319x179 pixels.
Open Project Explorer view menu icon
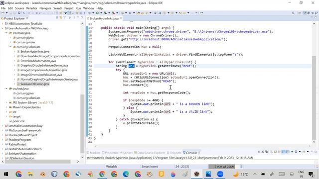pos(74,18)
